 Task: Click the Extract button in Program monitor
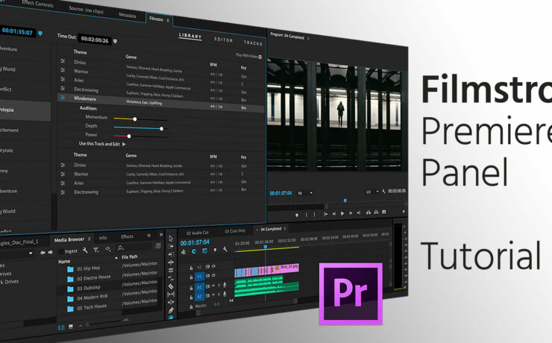pyautogui.click(x=376, y=212)
